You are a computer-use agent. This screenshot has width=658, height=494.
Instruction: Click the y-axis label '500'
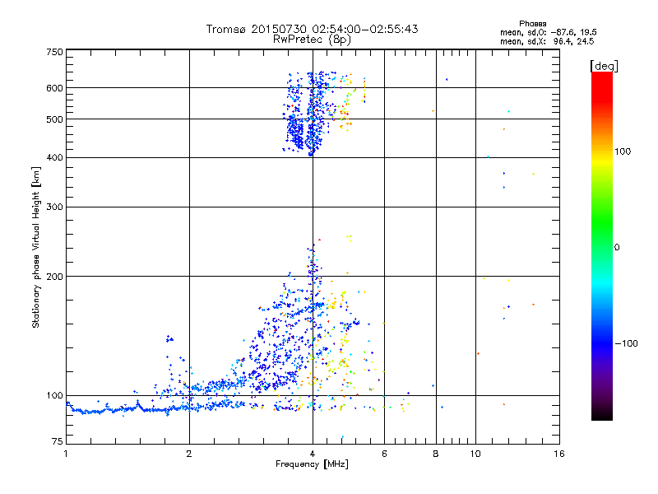pyautogui.click(x=54, y=119)
